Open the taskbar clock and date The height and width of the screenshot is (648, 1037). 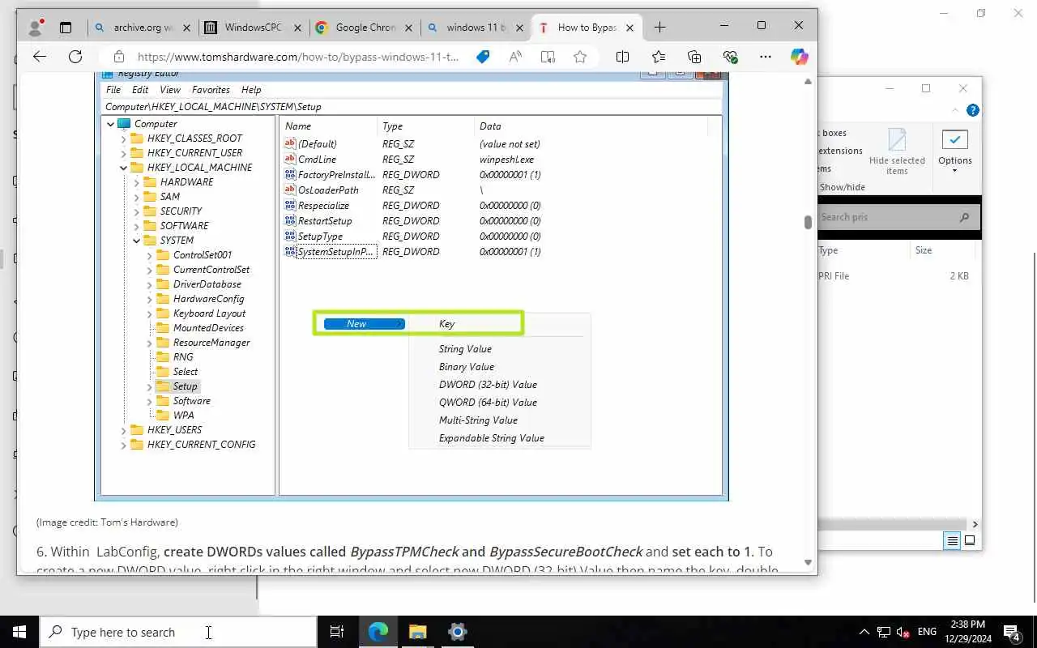pos(967,632)
